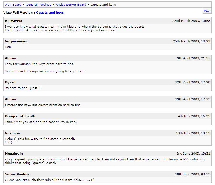Open the WoT Board breadcrumb link
The height and width of the screenshot is (185, 215).
tap(13, 5)
